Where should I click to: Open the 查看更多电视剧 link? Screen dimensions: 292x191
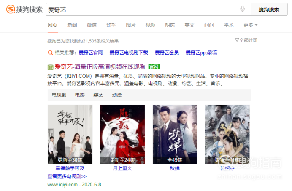(x=67, y=176)
